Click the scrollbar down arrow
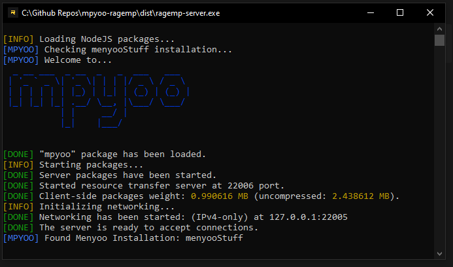 (x=440, y=254)
